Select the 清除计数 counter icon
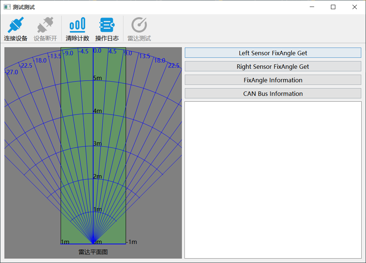Viewport: 366px width, 263px height. (x=77, y=25)
